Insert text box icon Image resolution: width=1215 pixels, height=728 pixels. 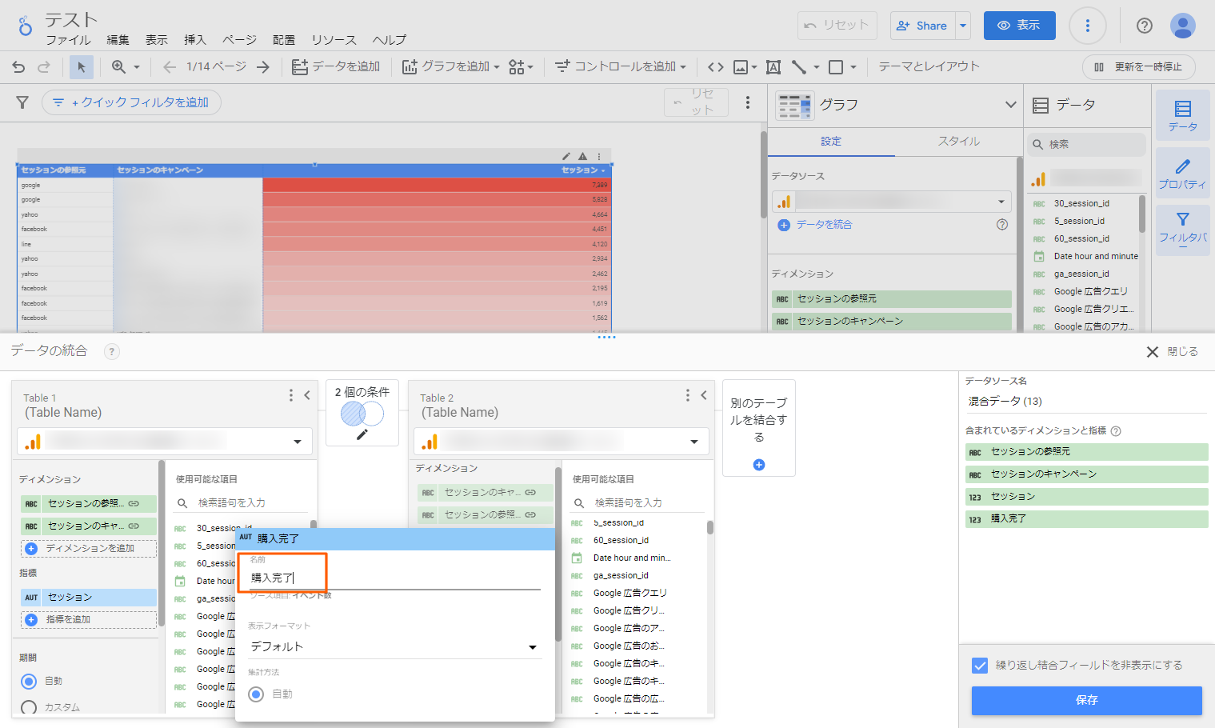coord(773,67)
